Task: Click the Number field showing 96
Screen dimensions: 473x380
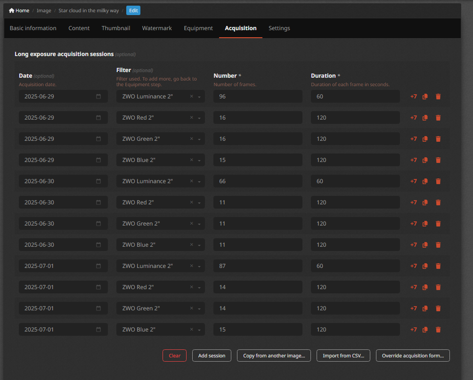Action: [x=258, y=97]
